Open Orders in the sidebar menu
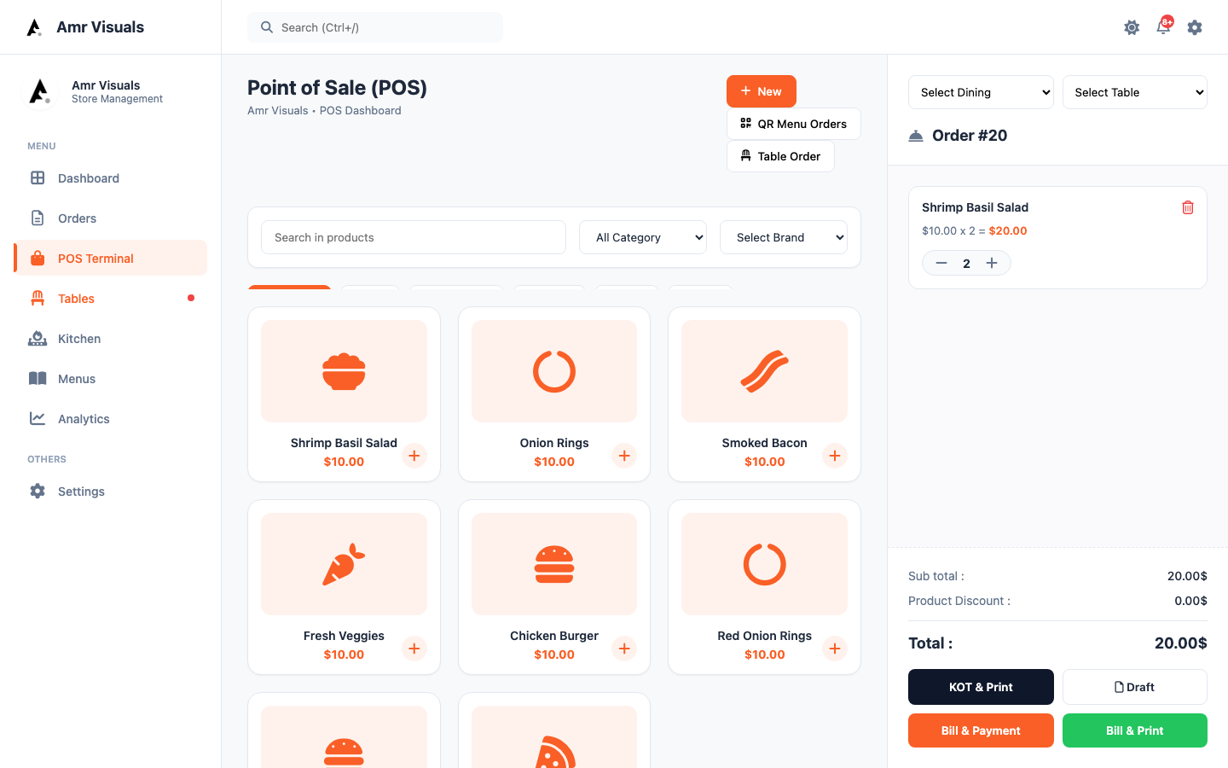 pos(110,218)
